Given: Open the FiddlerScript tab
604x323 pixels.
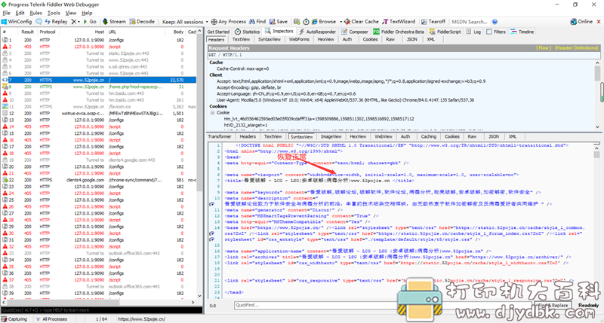Looking at the screenshot, I should (x=445, y=32).
